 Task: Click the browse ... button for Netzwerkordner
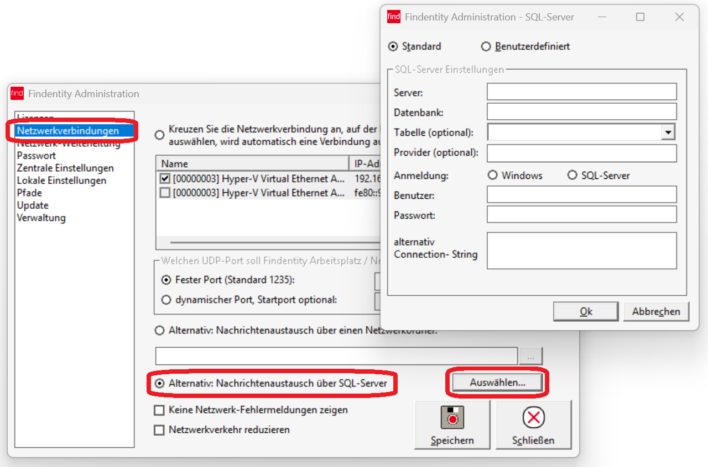pyautogui.click(x=531, y=357)
